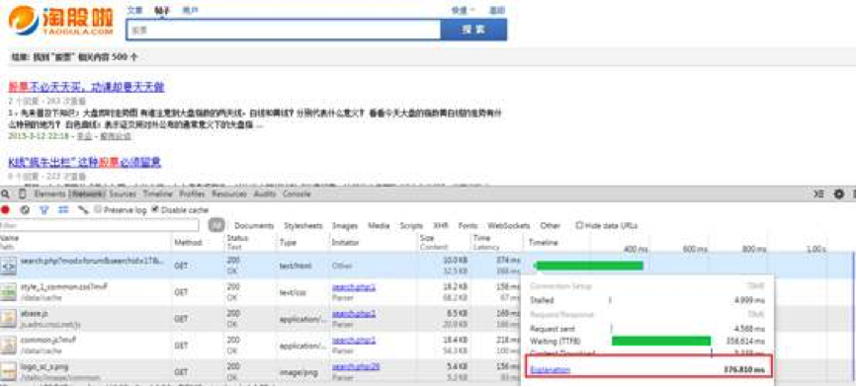Click the script file icon for common.js

tap(9, 346)
